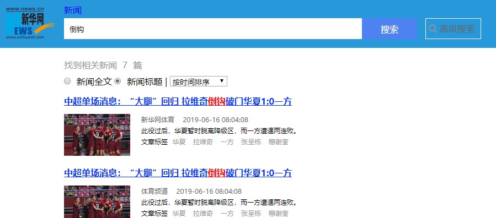Click the 华夏 tag in first result
Image resolution: width=496 pixels, height=218 pixels.
pos(179,142)
